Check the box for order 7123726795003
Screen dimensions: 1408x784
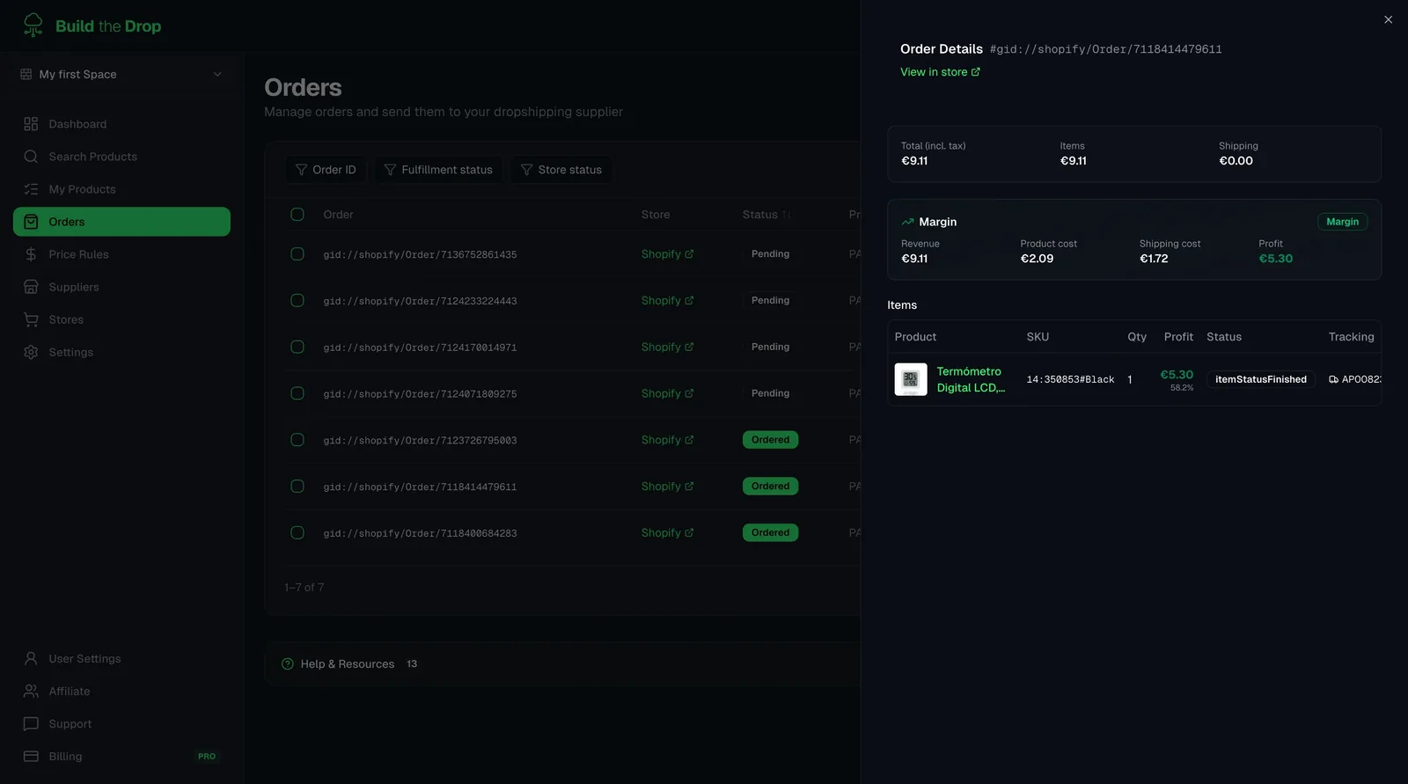click(x=297, y=439)
